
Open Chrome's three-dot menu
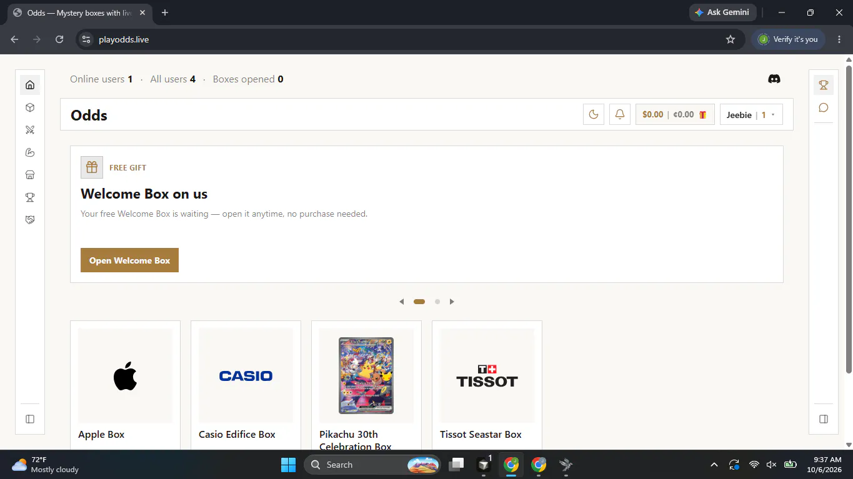pos(839,39)
